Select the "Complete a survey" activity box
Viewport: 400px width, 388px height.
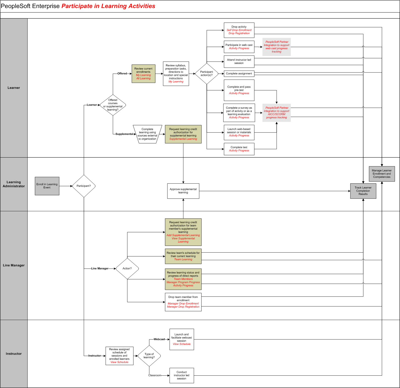click(x=239, y=113)
